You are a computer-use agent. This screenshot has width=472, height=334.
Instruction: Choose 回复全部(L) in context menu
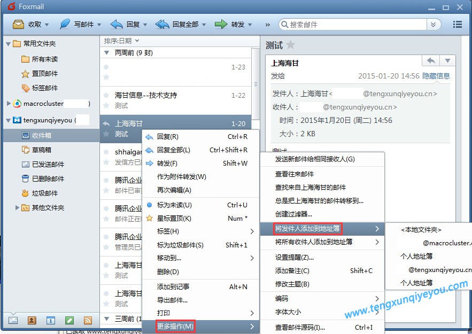pos(200,150)
